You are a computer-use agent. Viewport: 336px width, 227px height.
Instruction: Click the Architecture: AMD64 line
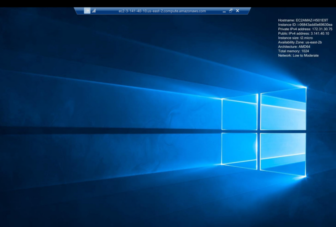[x=294, y=47]
